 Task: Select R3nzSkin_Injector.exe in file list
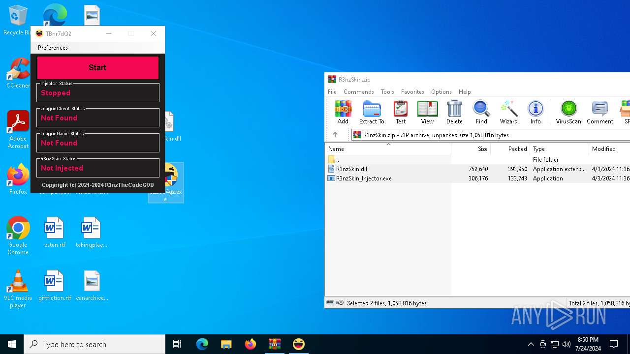(364, 178)
